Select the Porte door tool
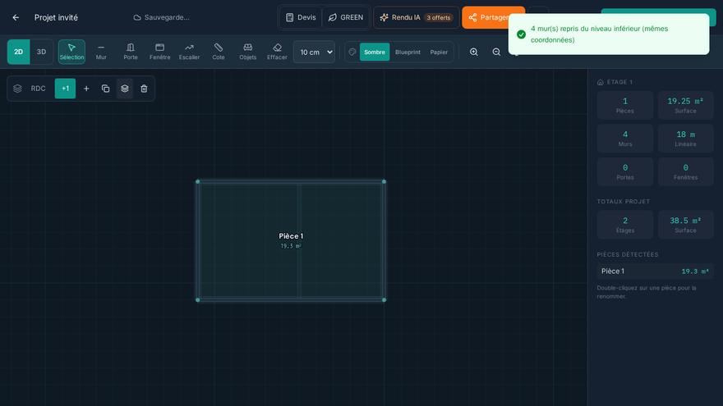Screen dimensions: 723x406 pos(131,52)
